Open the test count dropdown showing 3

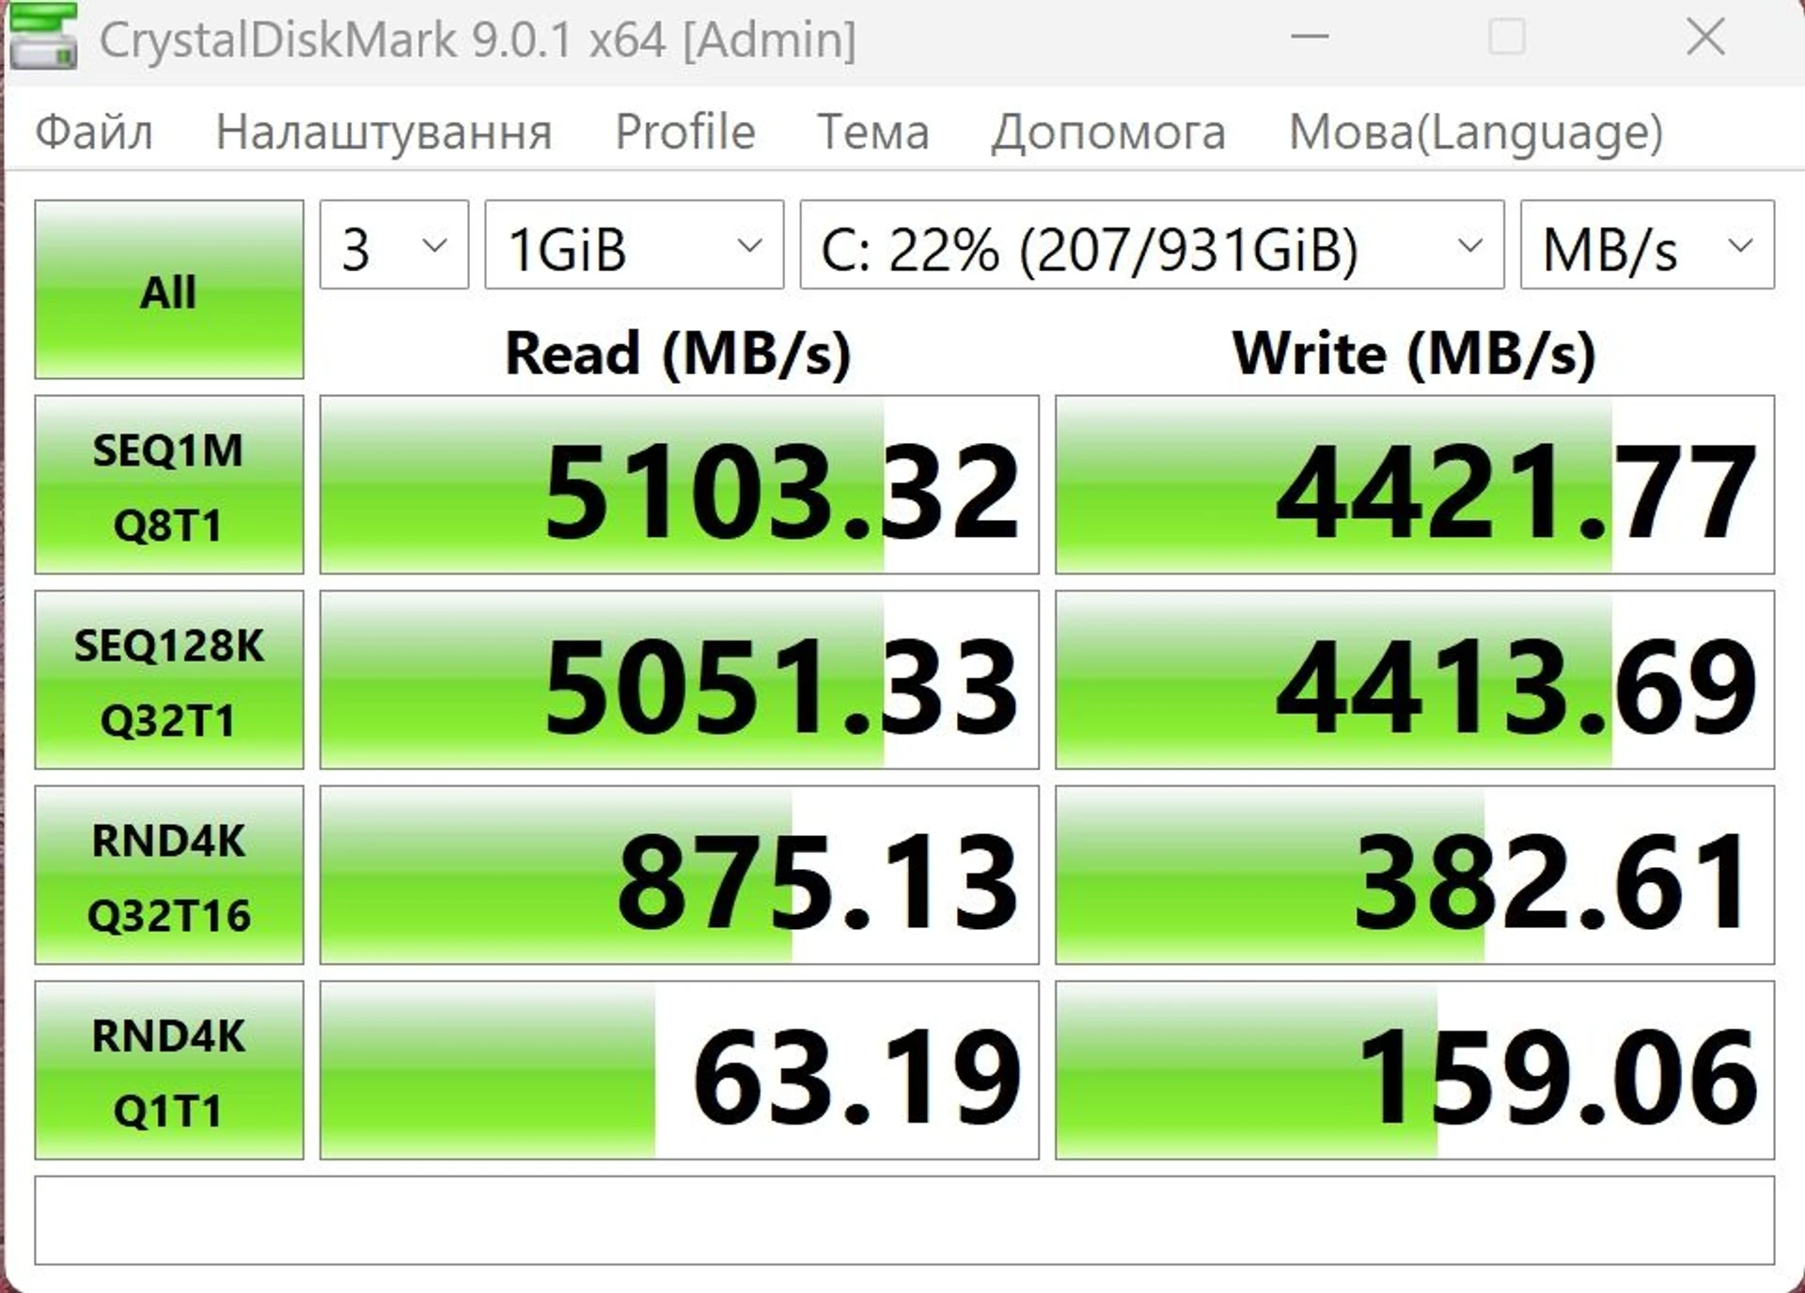394,244
